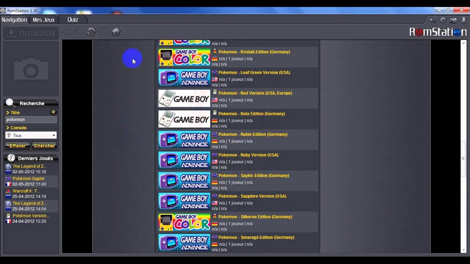Go to the home page icon

click(x=116, y=32)
